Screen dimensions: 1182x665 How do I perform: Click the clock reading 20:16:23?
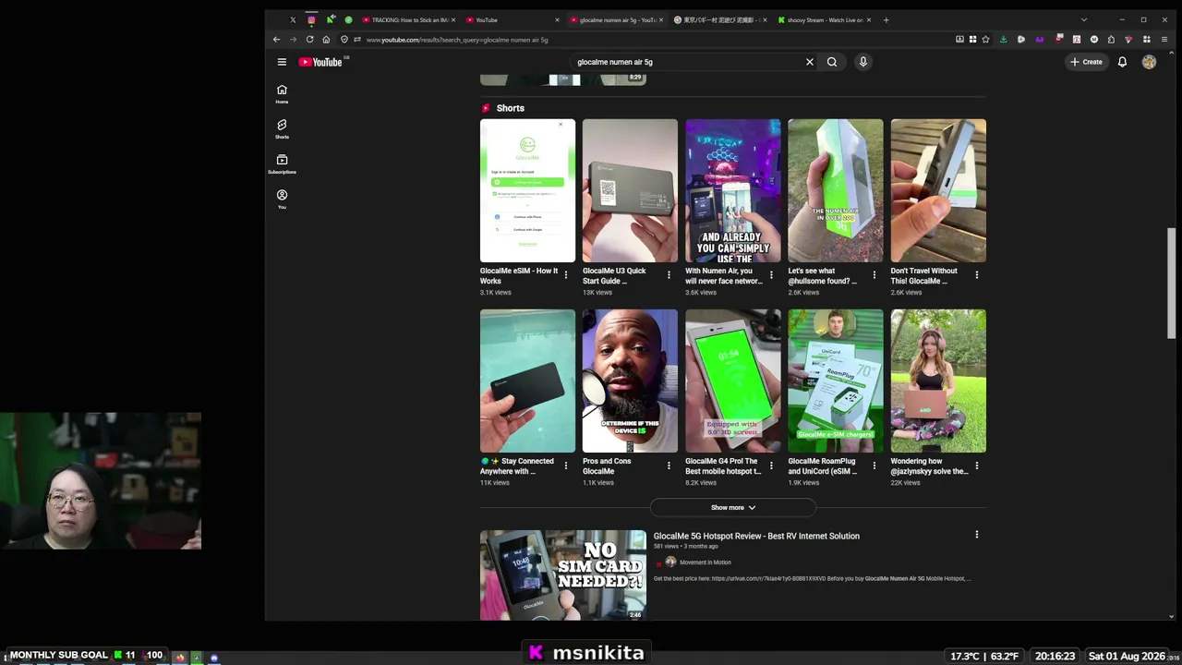(x=1055, y=656)
